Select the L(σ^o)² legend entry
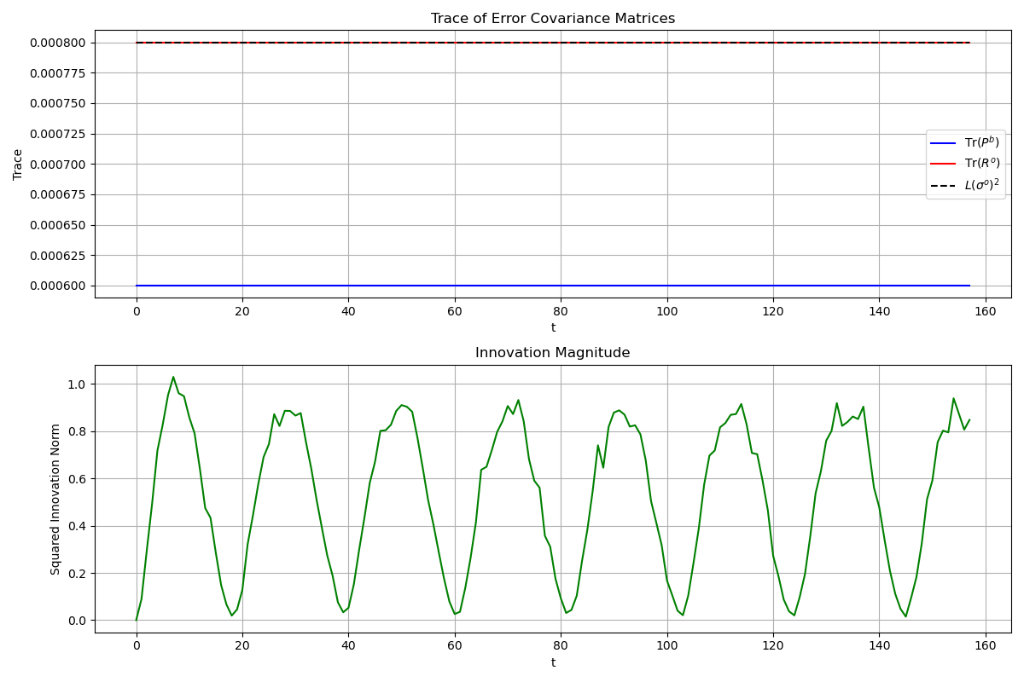Viewport: 1024px width, 682px height. tap(965, 184)
